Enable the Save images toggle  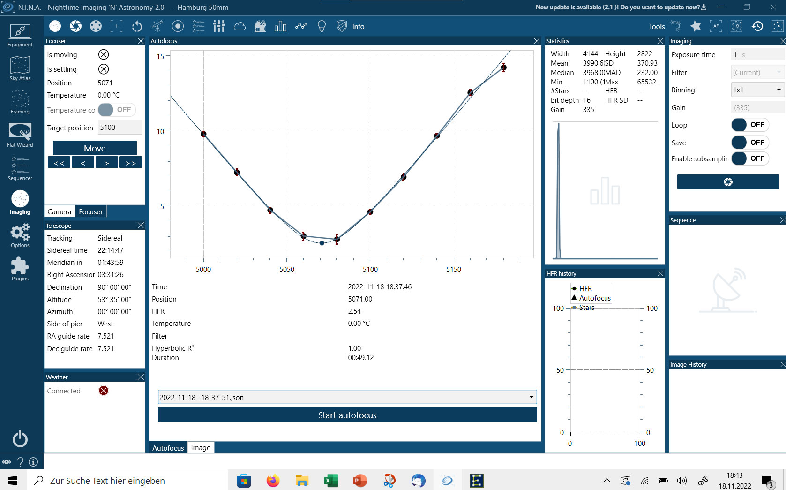(x=750, y=143)
